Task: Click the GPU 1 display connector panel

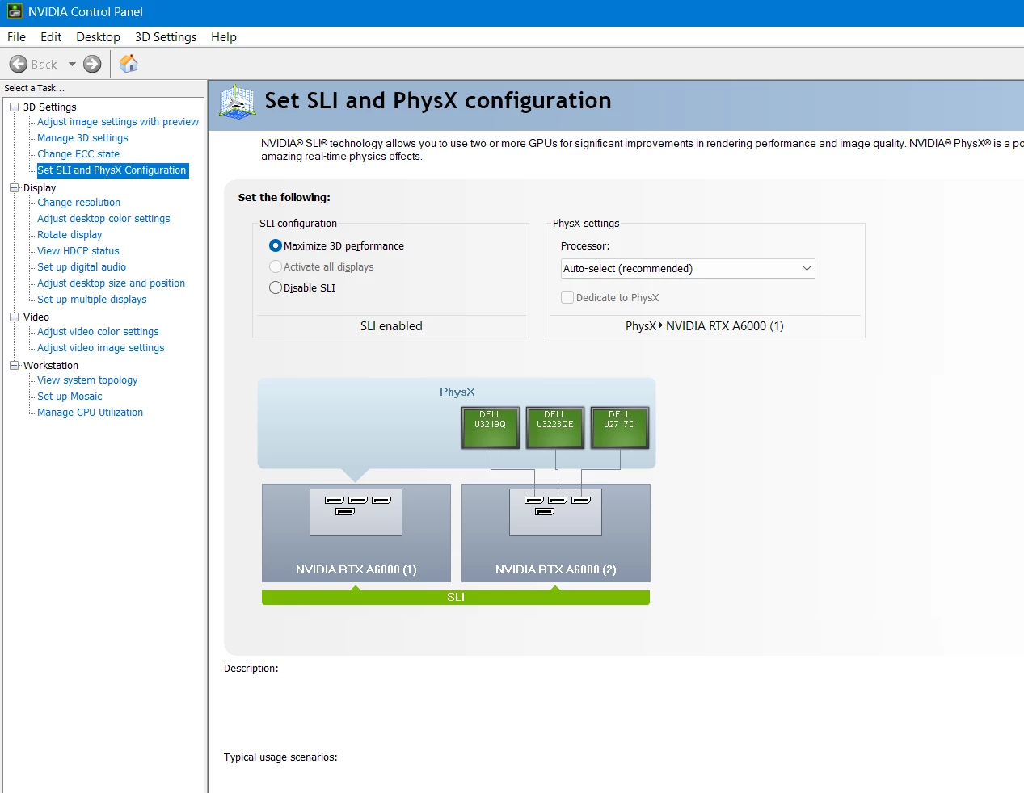Action: [356, 512]
